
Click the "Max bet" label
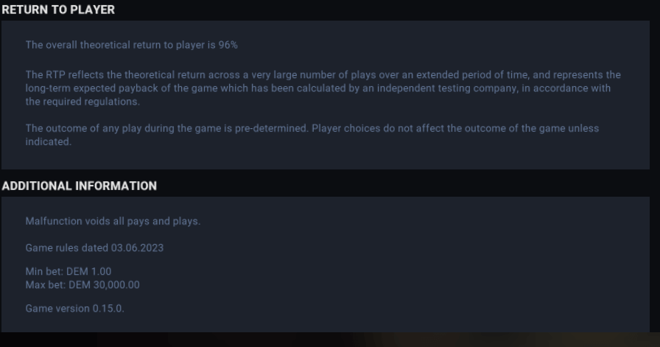pyautogui.click(x=45, y=284)
